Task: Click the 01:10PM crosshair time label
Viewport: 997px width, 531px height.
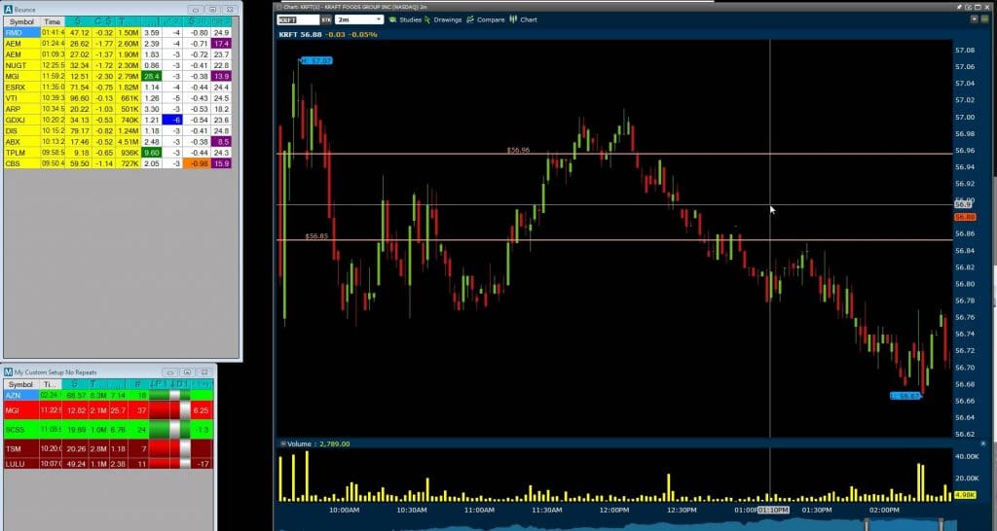Action: point(773,510)
